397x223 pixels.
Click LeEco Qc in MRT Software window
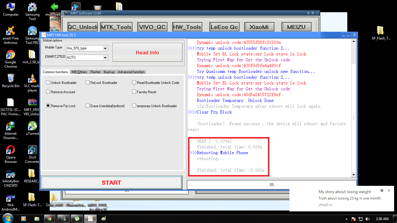[x=224, y=27]
